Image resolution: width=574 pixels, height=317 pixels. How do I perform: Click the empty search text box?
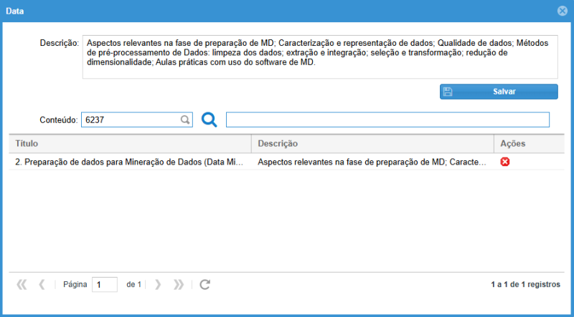pos(387,120)
